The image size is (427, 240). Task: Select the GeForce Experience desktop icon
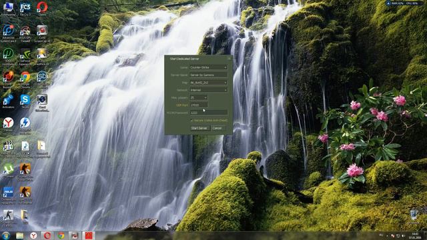[25, 56]
